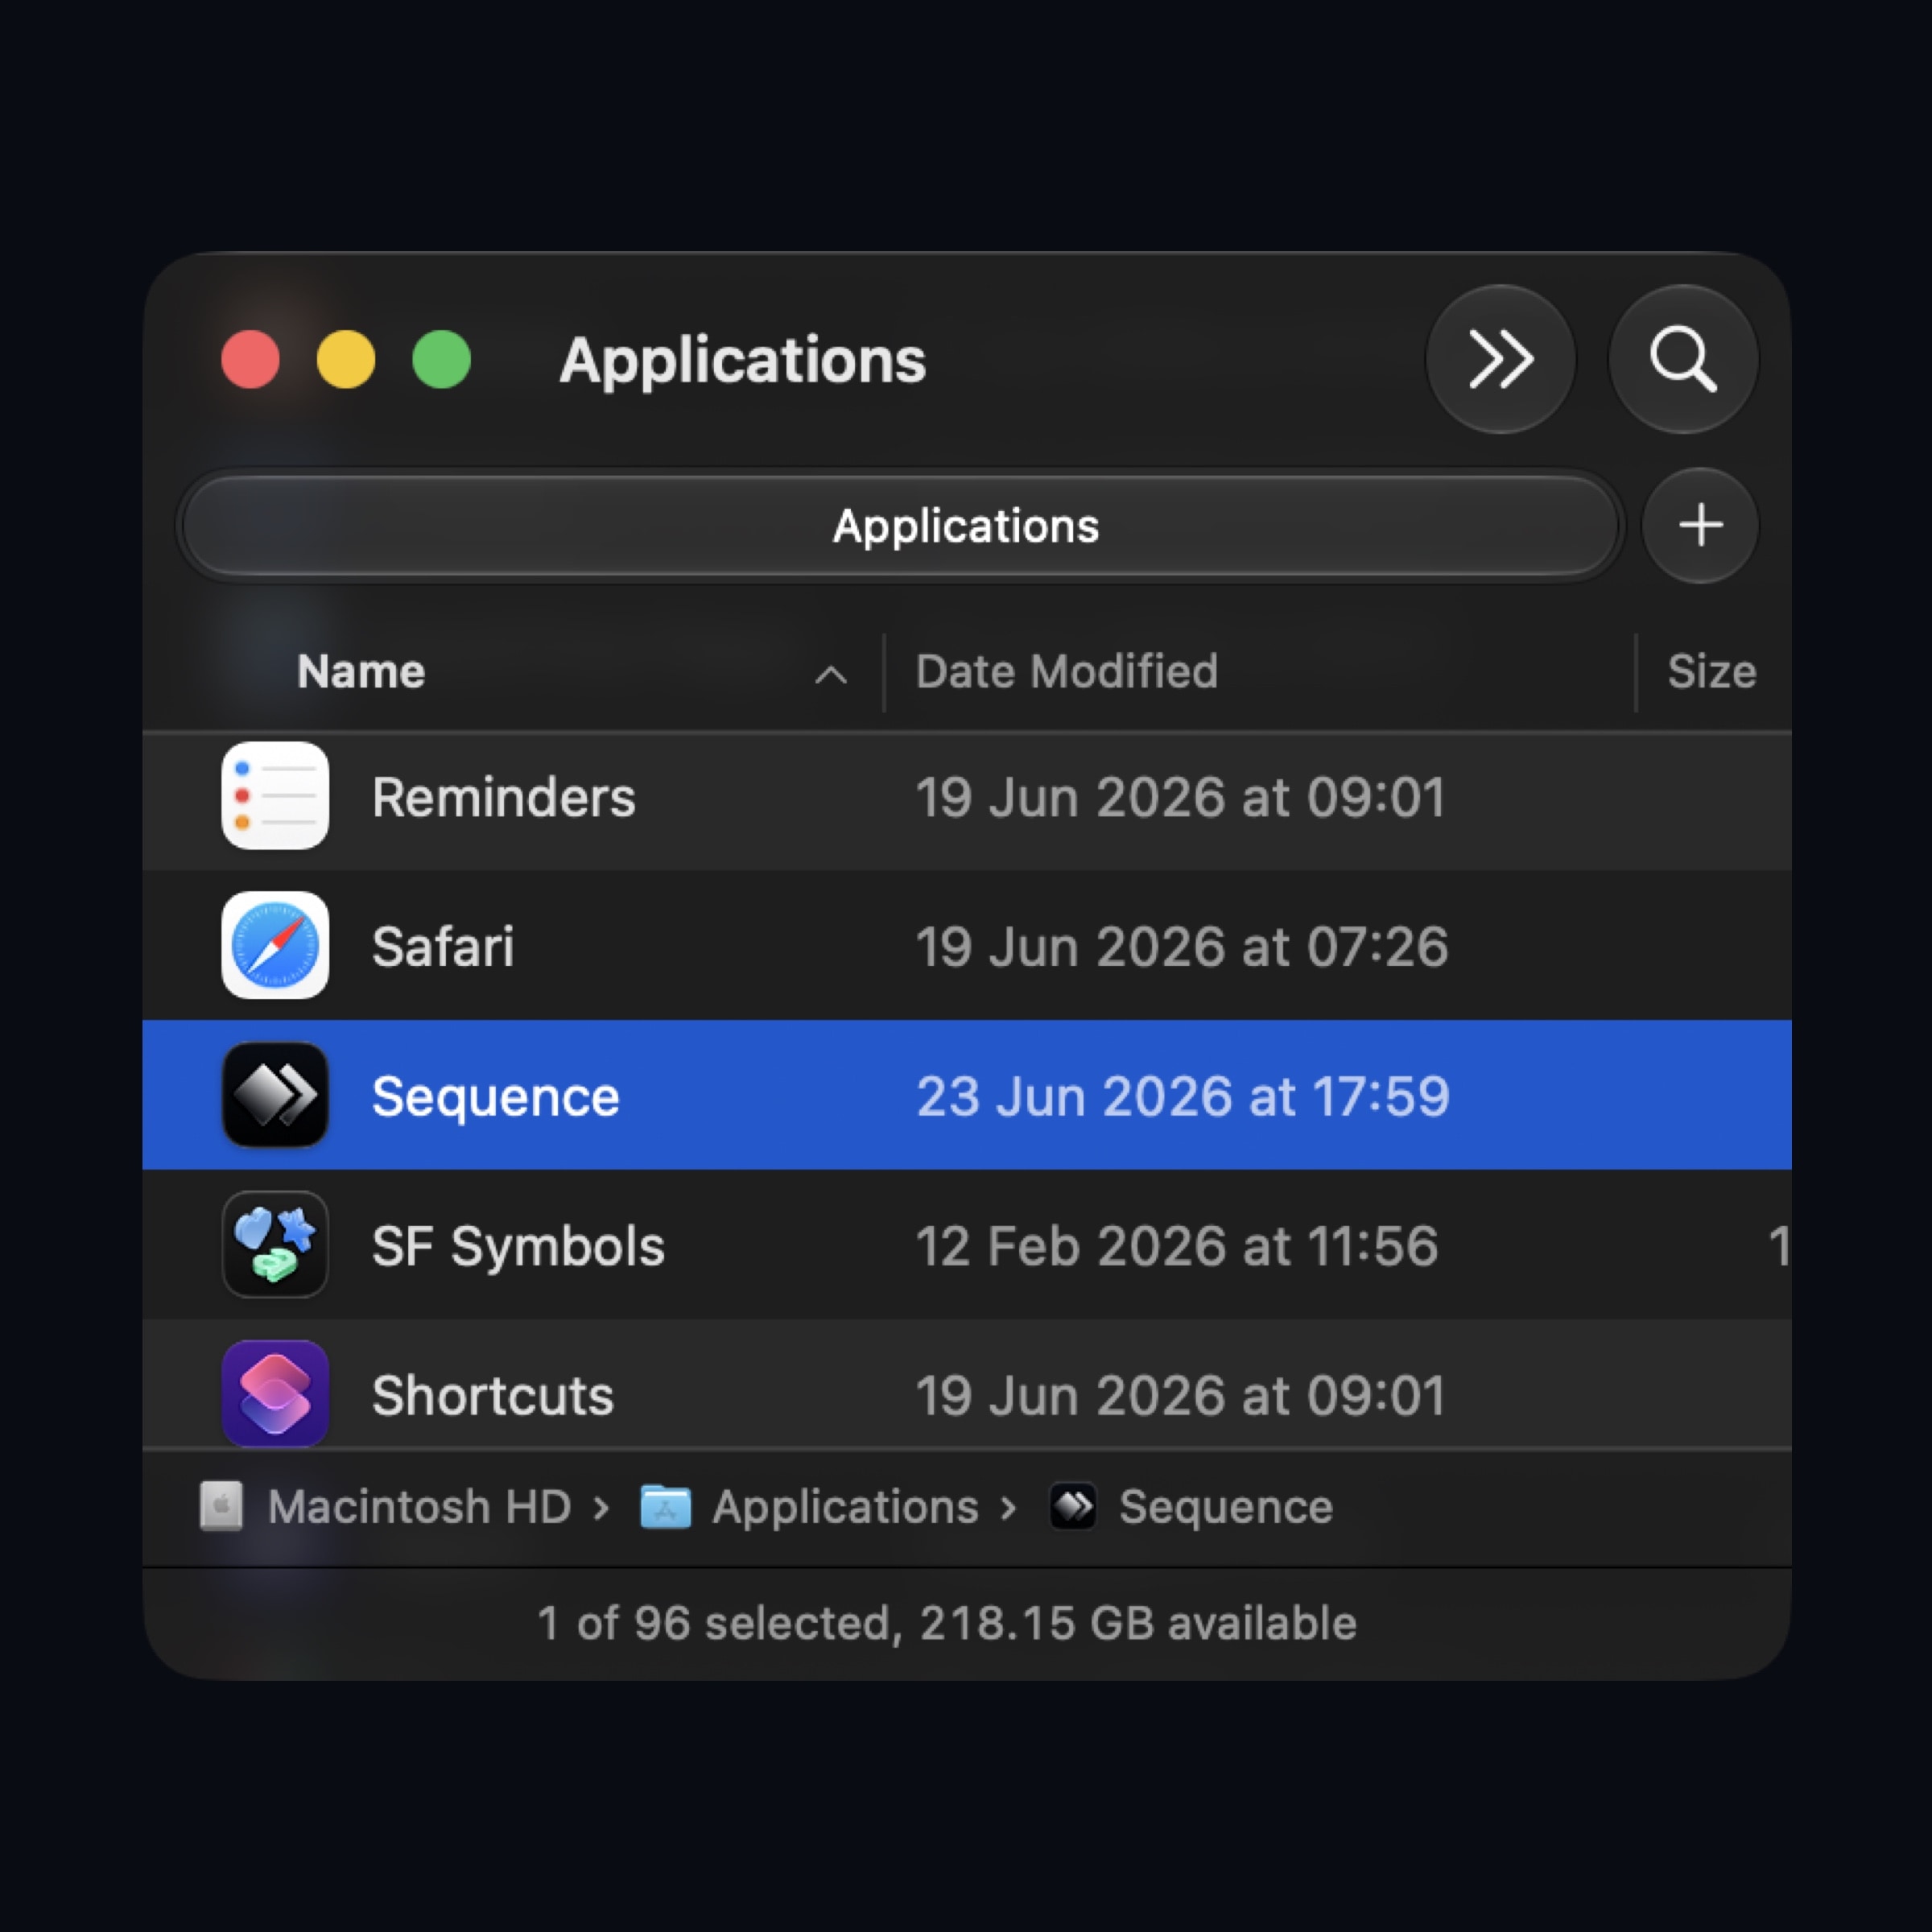Click date 23 Jun 2026 at 17:59

coord(1183,1096)
